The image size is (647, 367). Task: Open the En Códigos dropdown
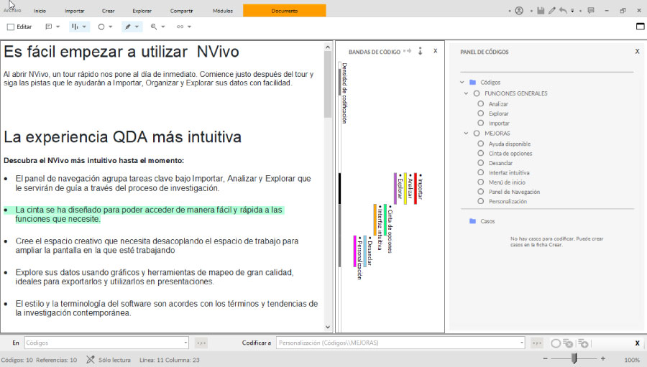(x=185, y=343)
